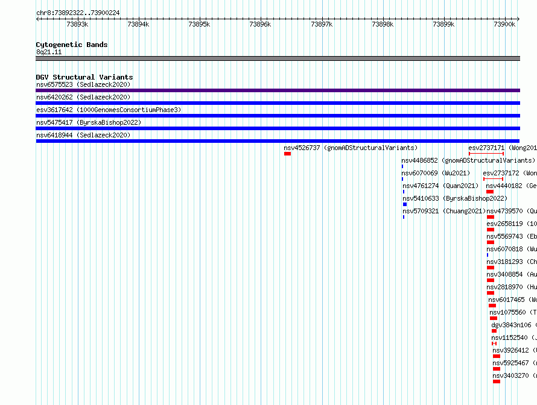
Task: Click the red esv2737172 range glyph
Action: pos(493,179)
